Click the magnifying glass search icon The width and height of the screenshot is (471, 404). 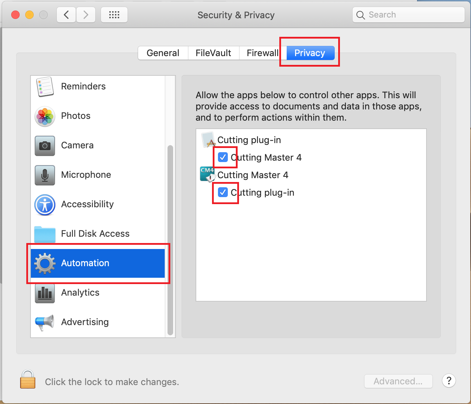click(x=361, y=15)
